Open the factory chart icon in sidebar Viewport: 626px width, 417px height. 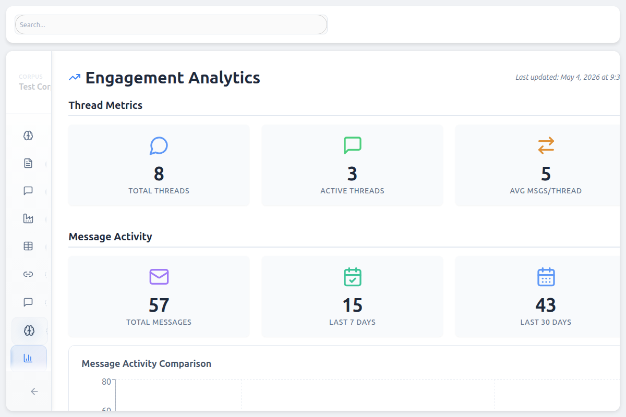(29, 218)
